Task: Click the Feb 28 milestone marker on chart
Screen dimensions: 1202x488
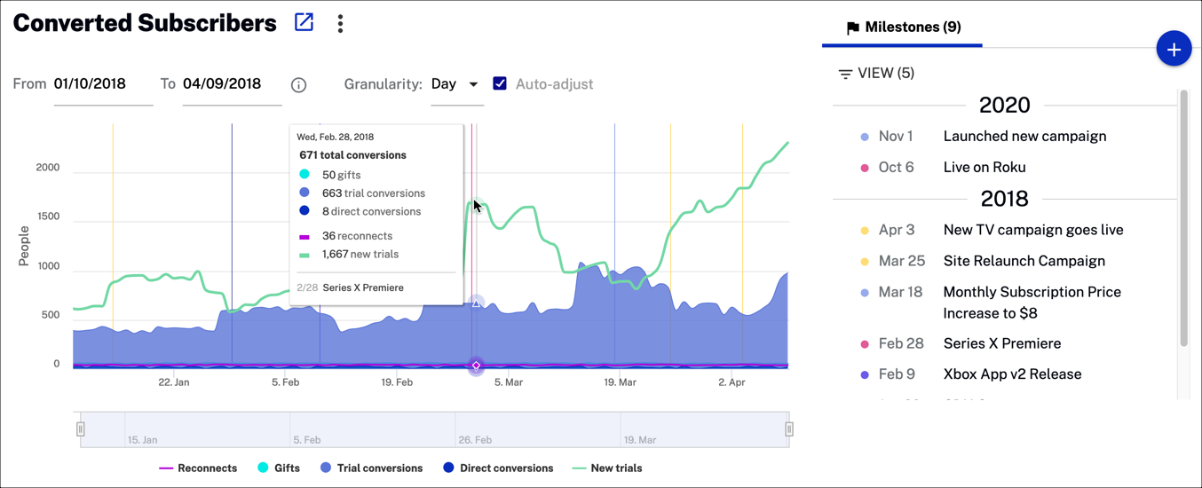Action: [476, 365]
